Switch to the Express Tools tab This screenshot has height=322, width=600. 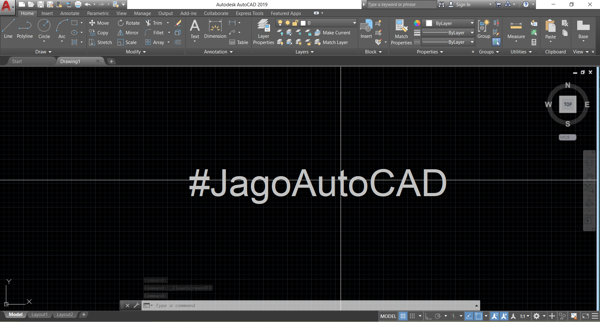tap(250, 13)
